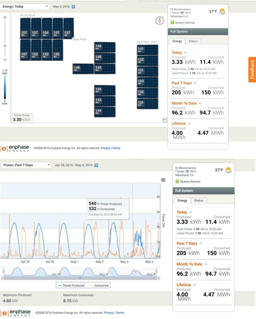Expand the array view to full screen

click(x=165, y=121)
